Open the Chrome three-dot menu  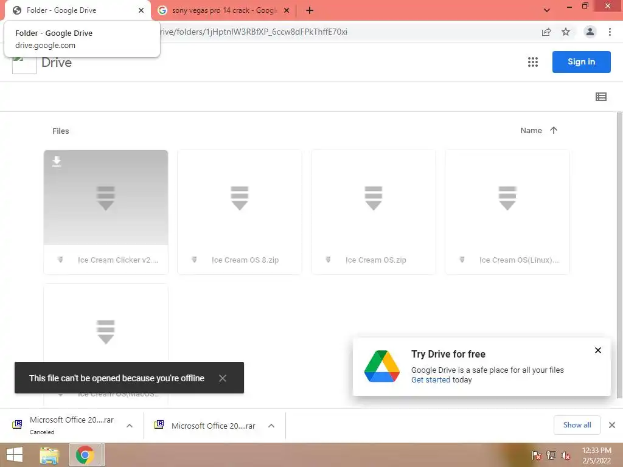(x=610, y=32)
